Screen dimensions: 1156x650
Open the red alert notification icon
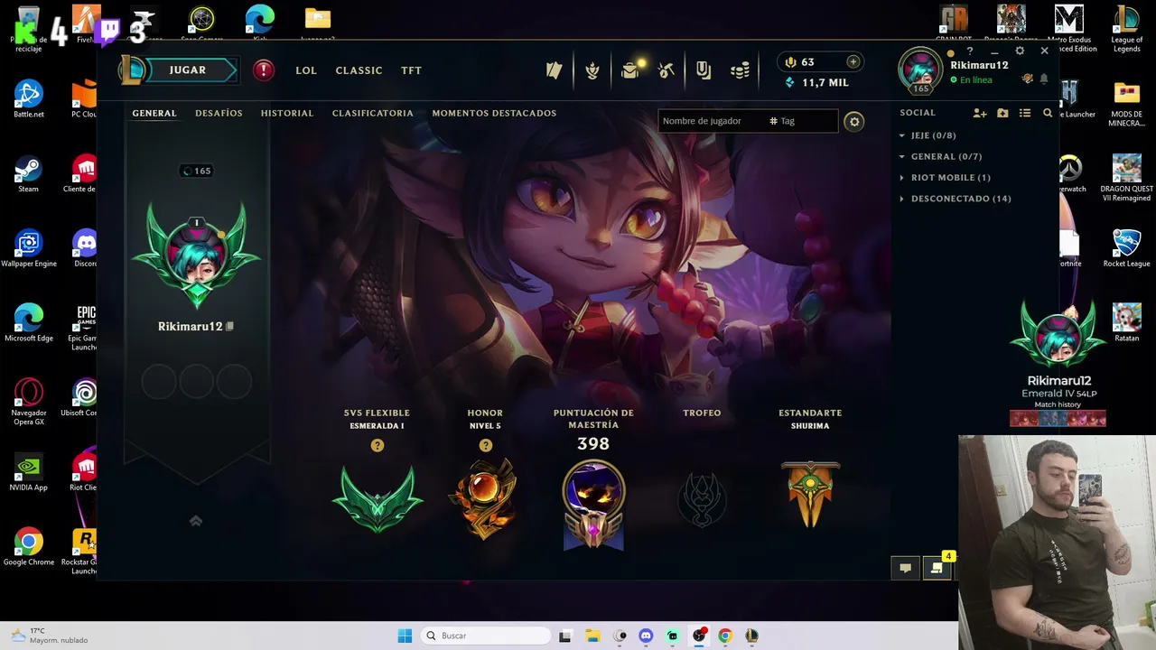(264, 70)
